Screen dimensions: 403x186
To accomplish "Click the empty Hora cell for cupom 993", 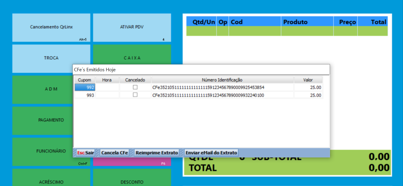I will (107, 95).
